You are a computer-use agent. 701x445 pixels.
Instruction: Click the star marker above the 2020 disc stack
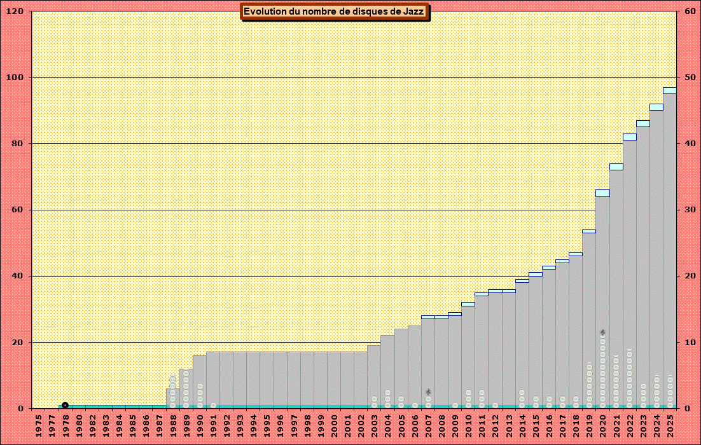tap(602, 332)
